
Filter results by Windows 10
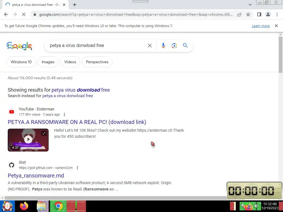[21, 62]
